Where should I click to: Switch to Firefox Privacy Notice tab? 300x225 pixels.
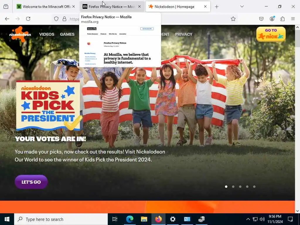pyautogui.click(x=112, y=6)
